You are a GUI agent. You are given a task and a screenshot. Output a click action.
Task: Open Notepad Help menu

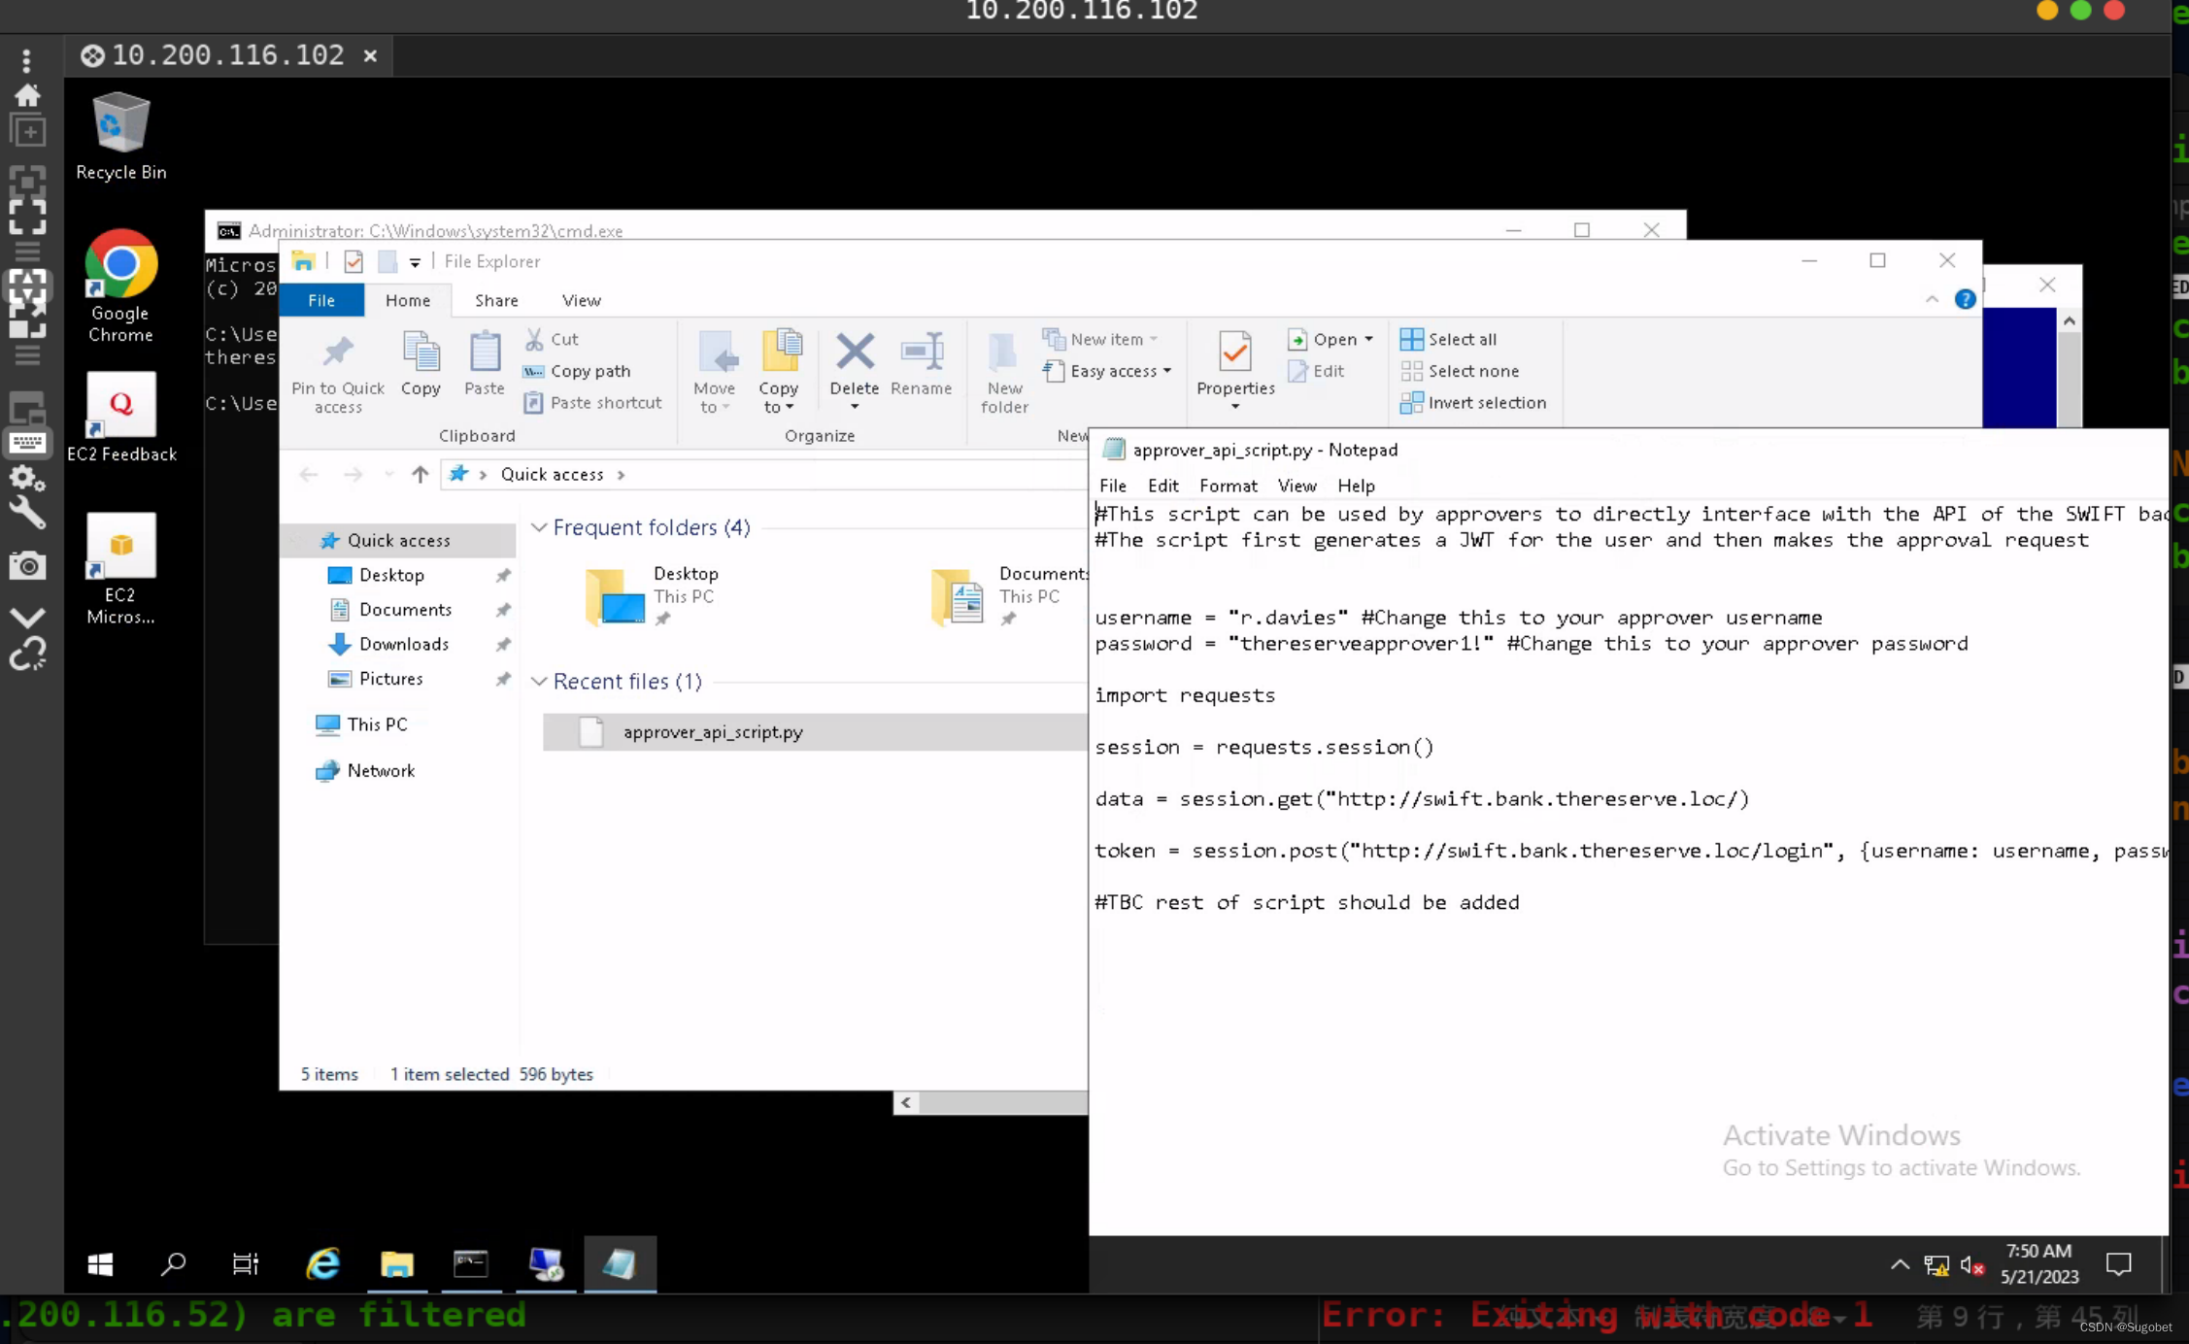click(x=1356, y=486)
